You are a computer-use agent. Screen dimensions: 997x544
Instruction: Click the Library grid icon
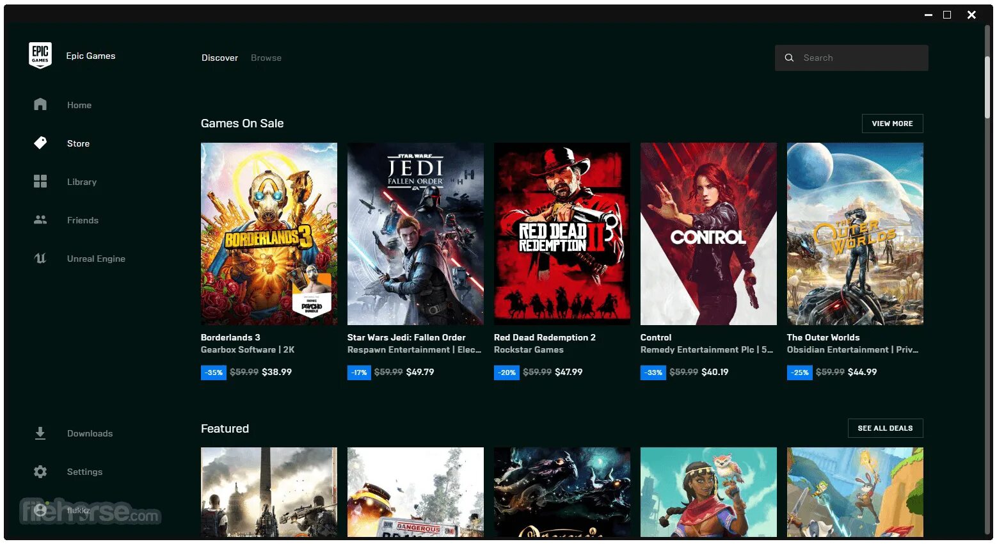pos(40,181)
